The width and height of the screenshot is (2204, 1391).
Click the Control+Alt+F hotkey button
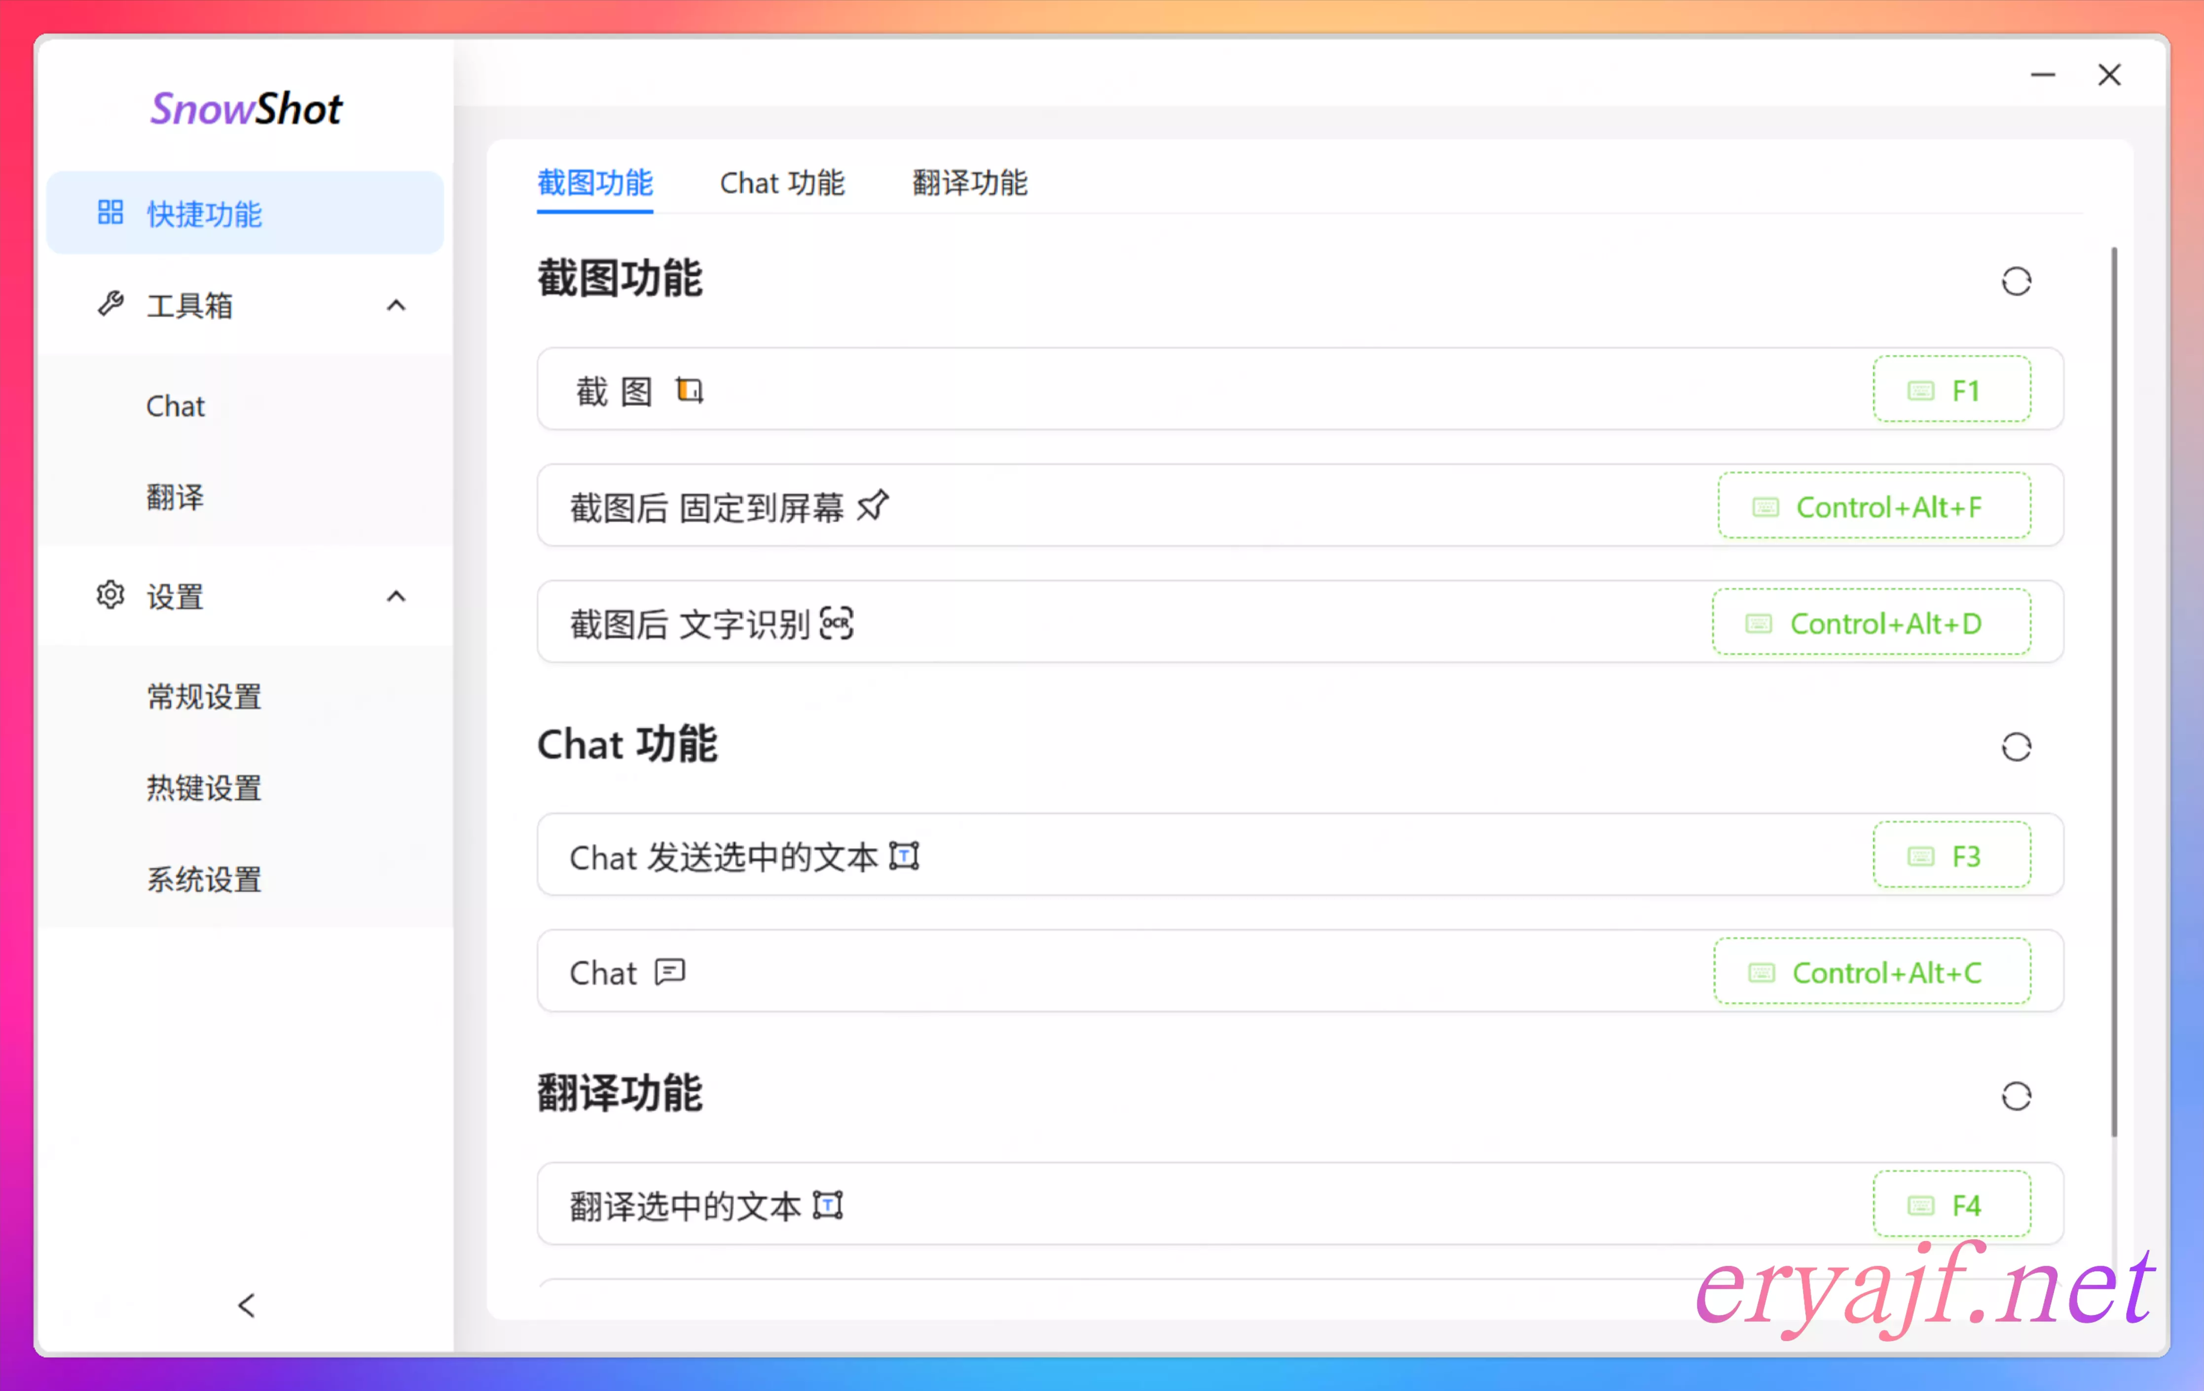point(1873,506)
